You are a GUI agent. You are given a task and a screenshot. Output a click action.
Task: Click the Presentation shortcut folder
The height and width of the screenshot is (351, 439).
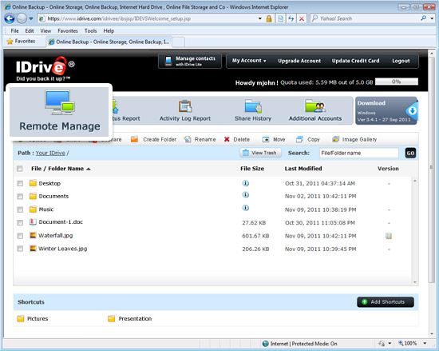coord(130,318)
